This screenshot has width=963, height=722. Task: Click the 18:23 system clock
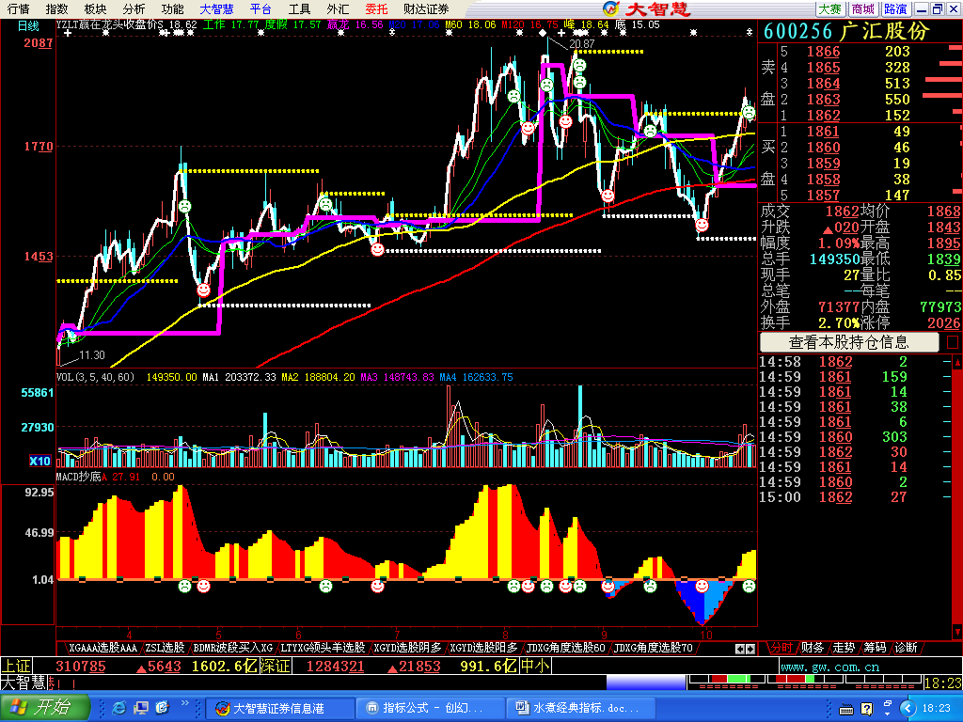pyautogui.click(x=936, y=709)
